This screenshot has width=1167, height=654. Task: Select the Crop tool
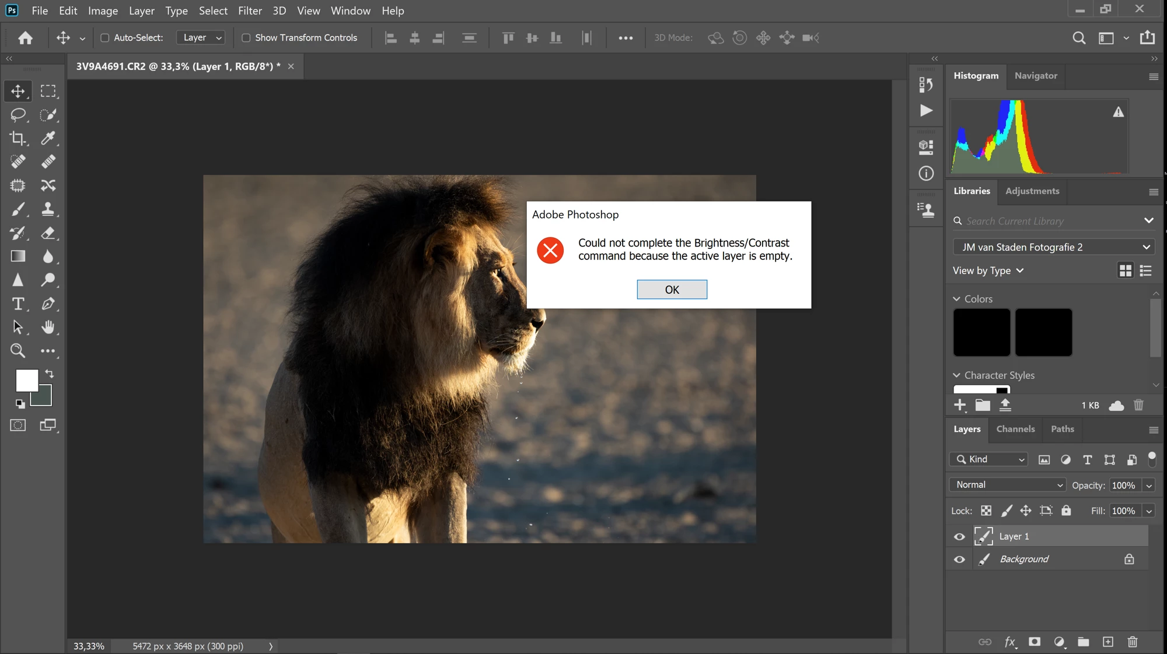coord(18,138)
